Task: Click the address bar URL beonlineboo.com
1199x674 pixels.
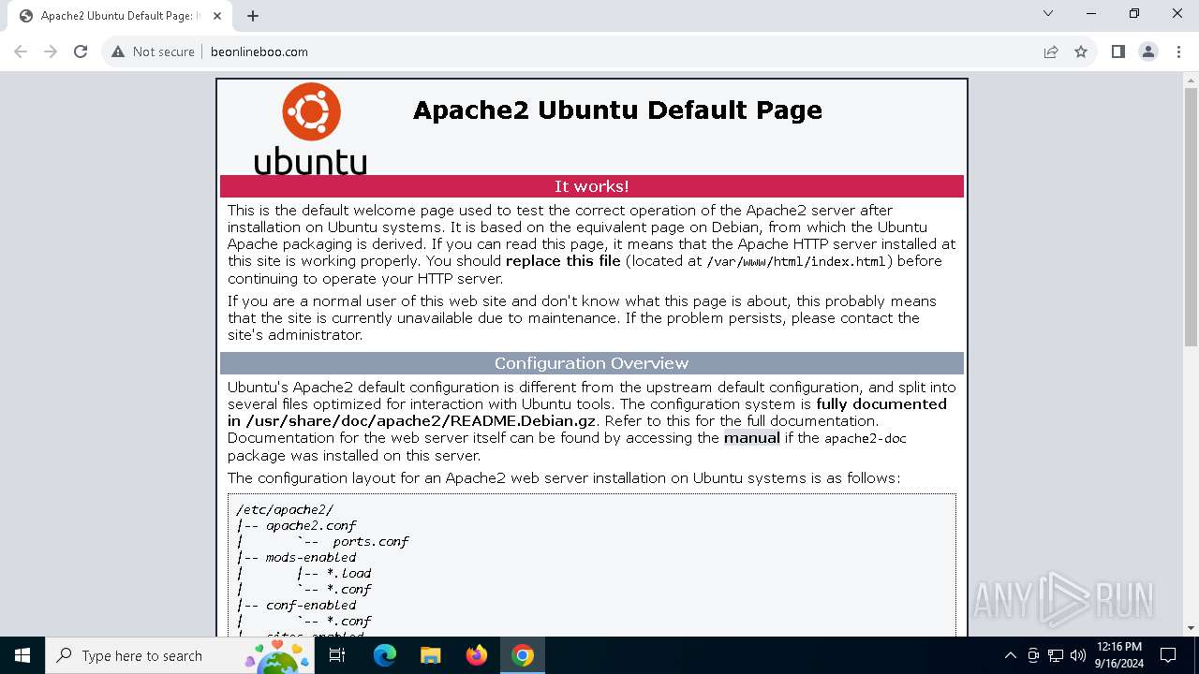Action: point(259,51)
